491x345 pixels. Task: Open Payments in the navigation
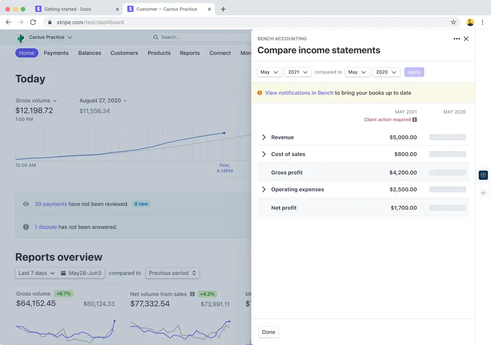[x=56, y=53]
